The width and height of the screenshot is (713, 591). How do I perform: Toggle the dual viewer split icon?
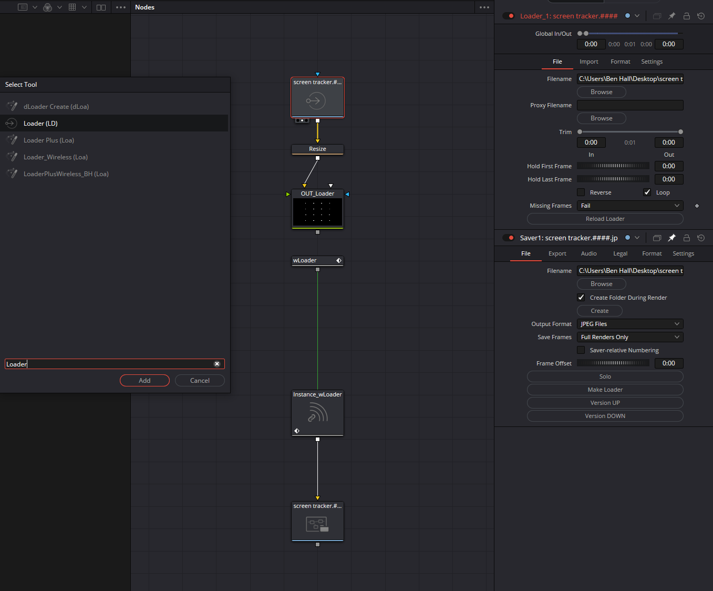101,7
